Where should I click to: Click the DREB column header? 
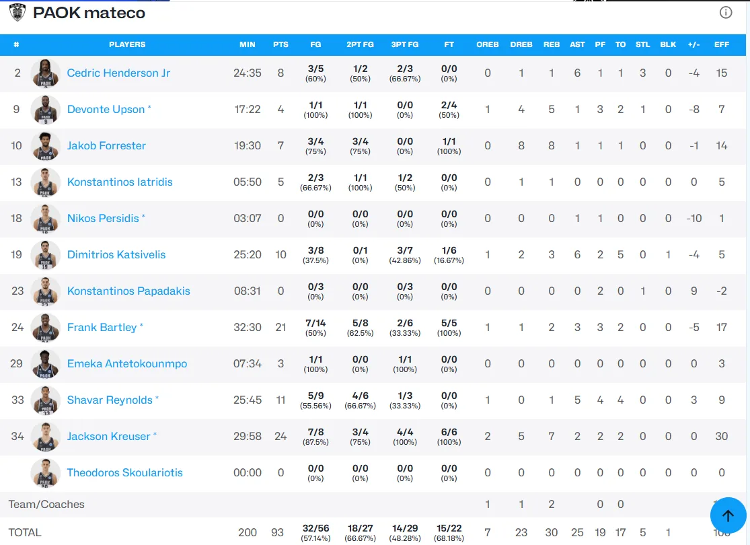coord(521,44)
